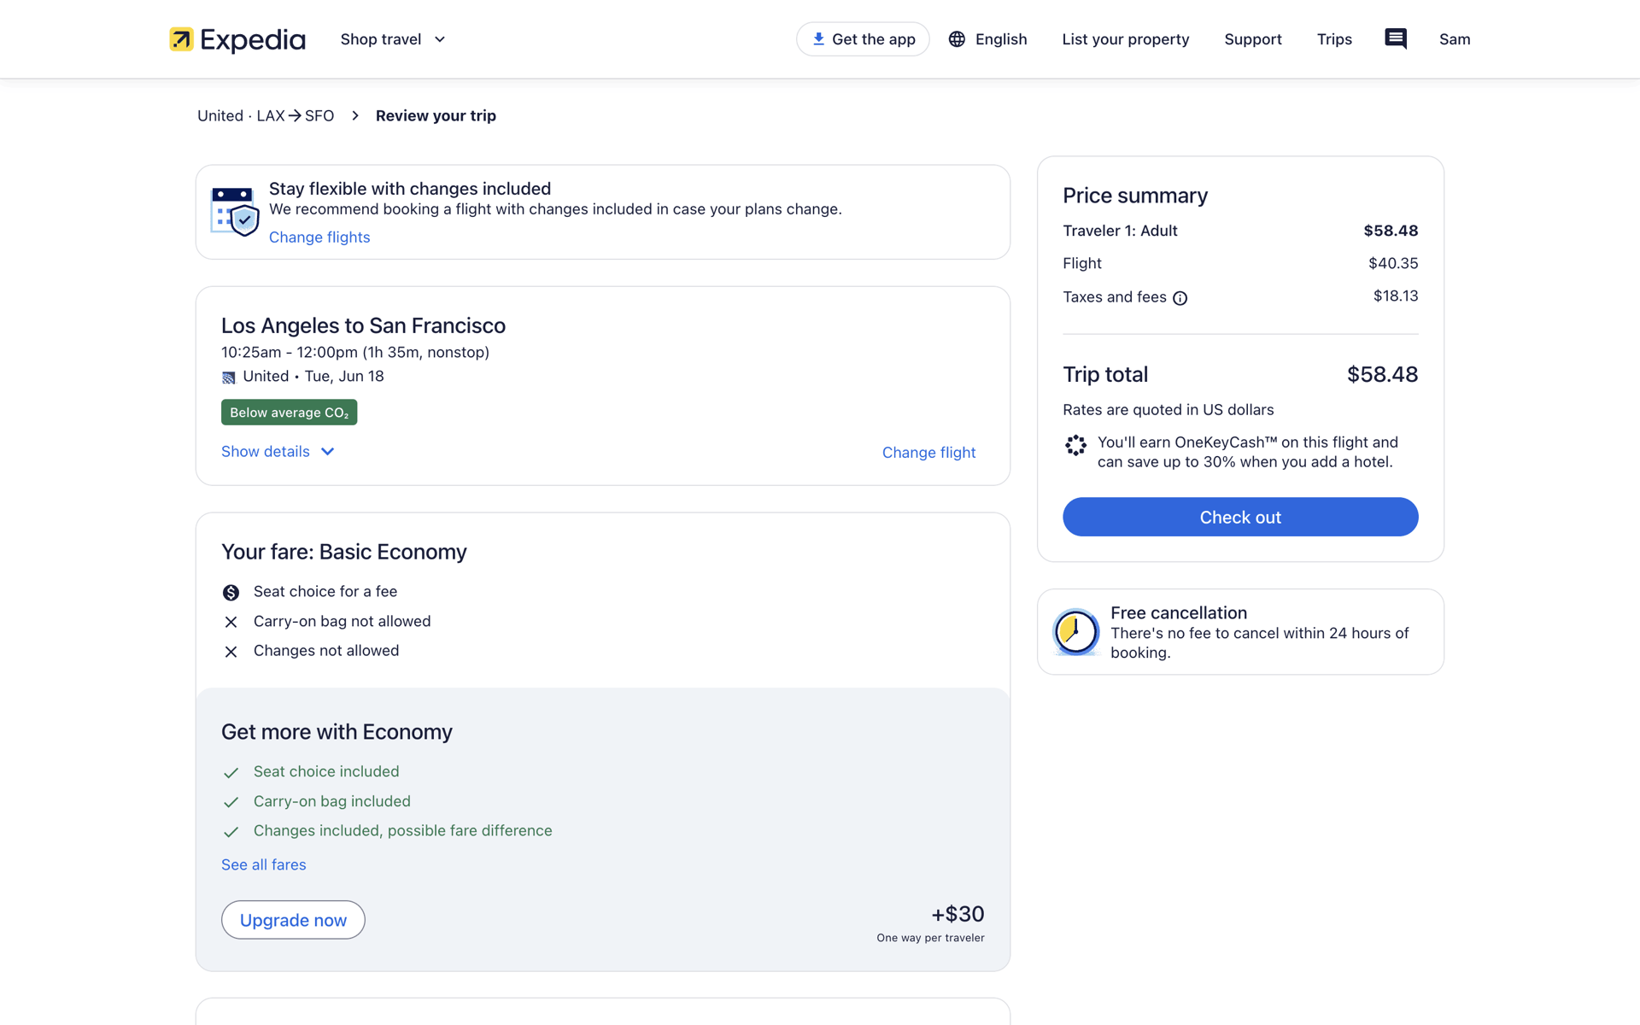Click the One way per traveler note
Image resolution: width=1640 pixels, height=1025 pixels.
tap(930, 938)
